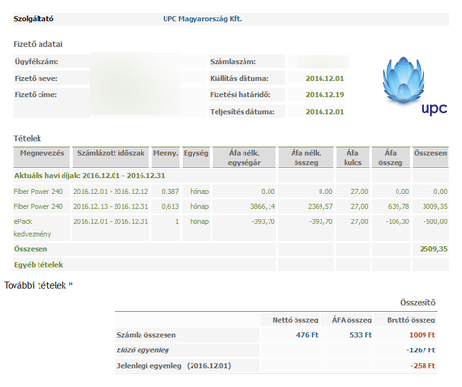Image resolution: width=462 pixels, height=387 pixels.
Task: Select the Teljesítés dátuma value 2016.12.01
Action: point(324,112)
